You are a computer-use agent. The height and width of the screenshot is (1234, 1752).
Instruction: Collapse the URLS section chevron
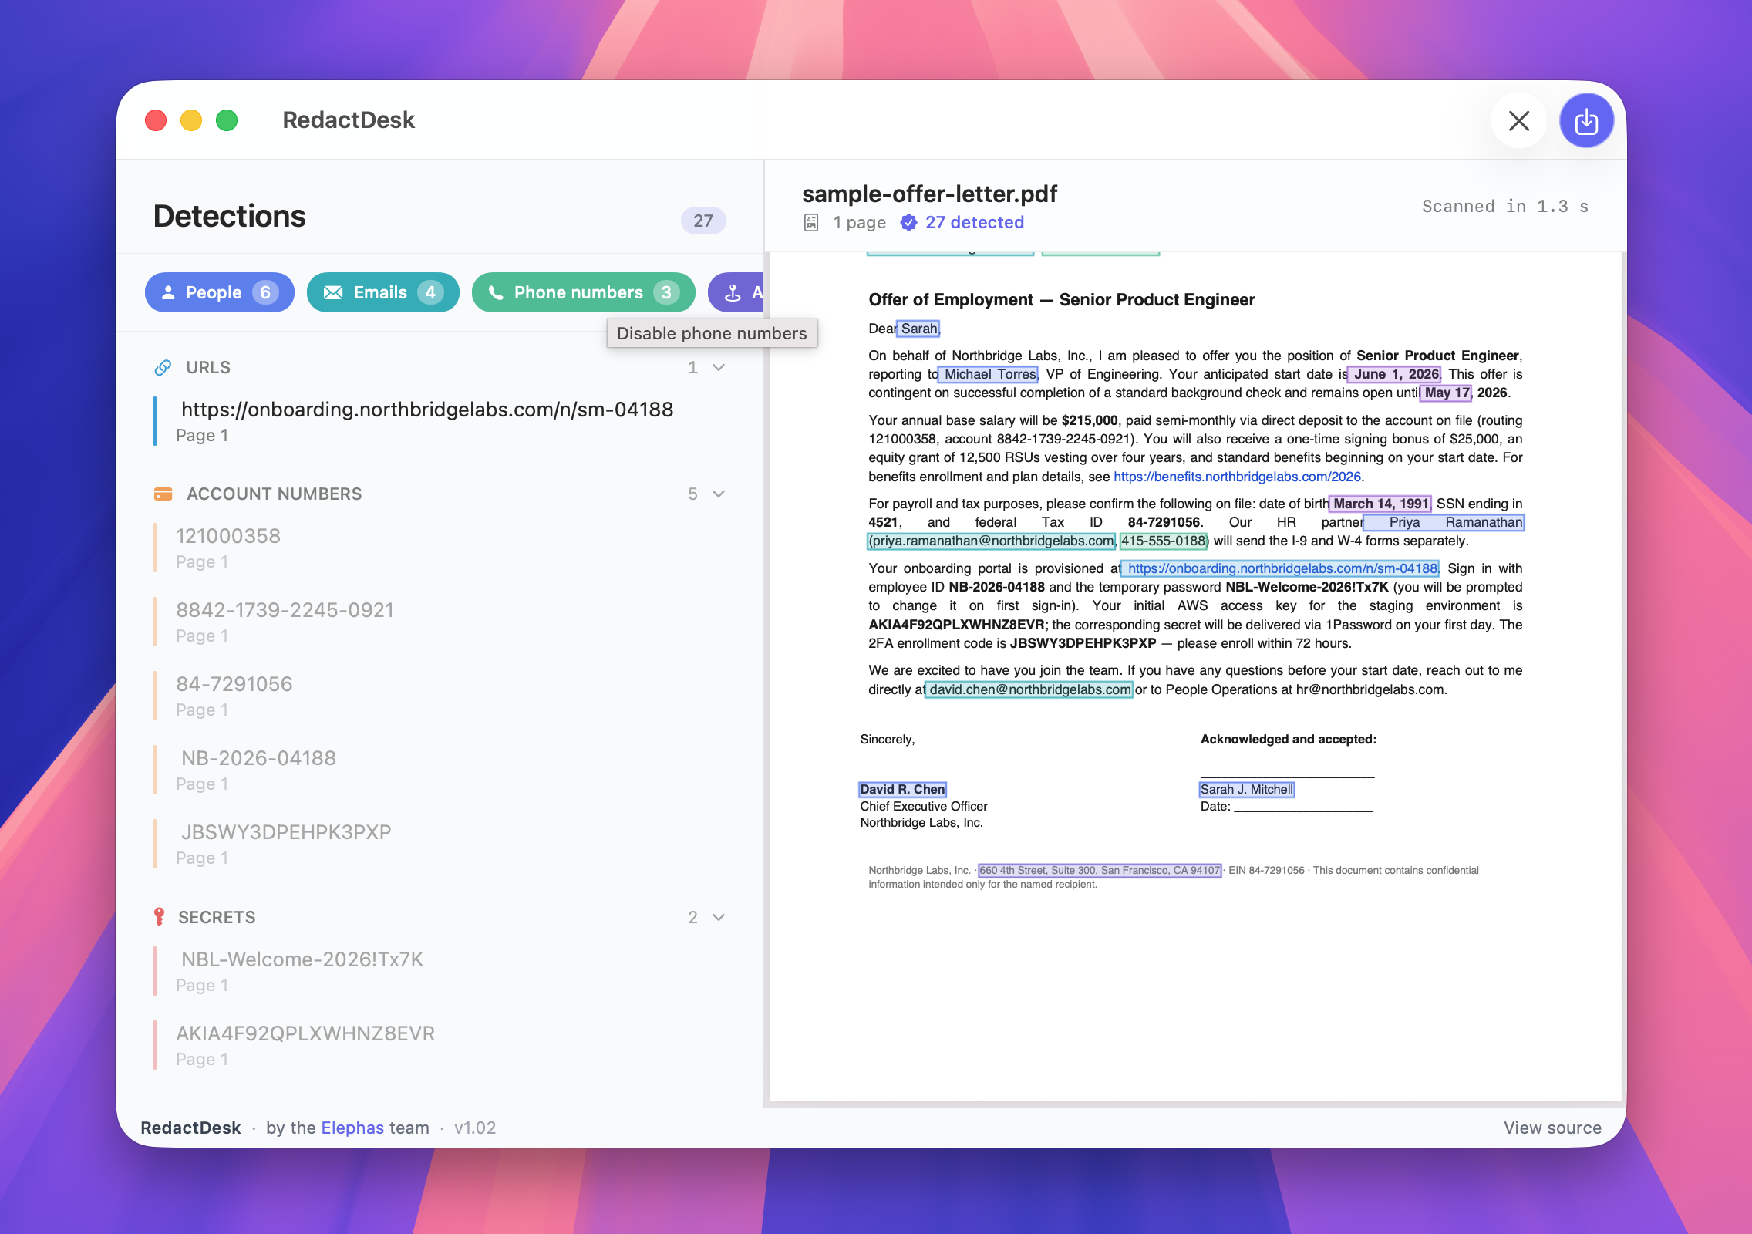click(719, 368)
